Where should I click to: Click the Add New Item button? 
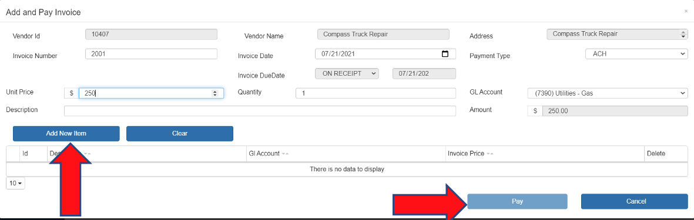point(66,133)
